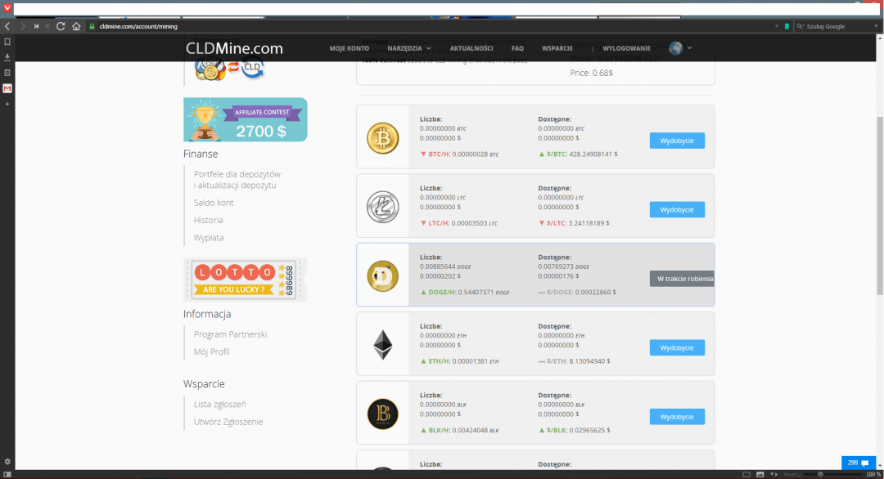Open the Wypłata link in Finanse
This screenshot has height=479, width=884.
click(x=209, y=238)
